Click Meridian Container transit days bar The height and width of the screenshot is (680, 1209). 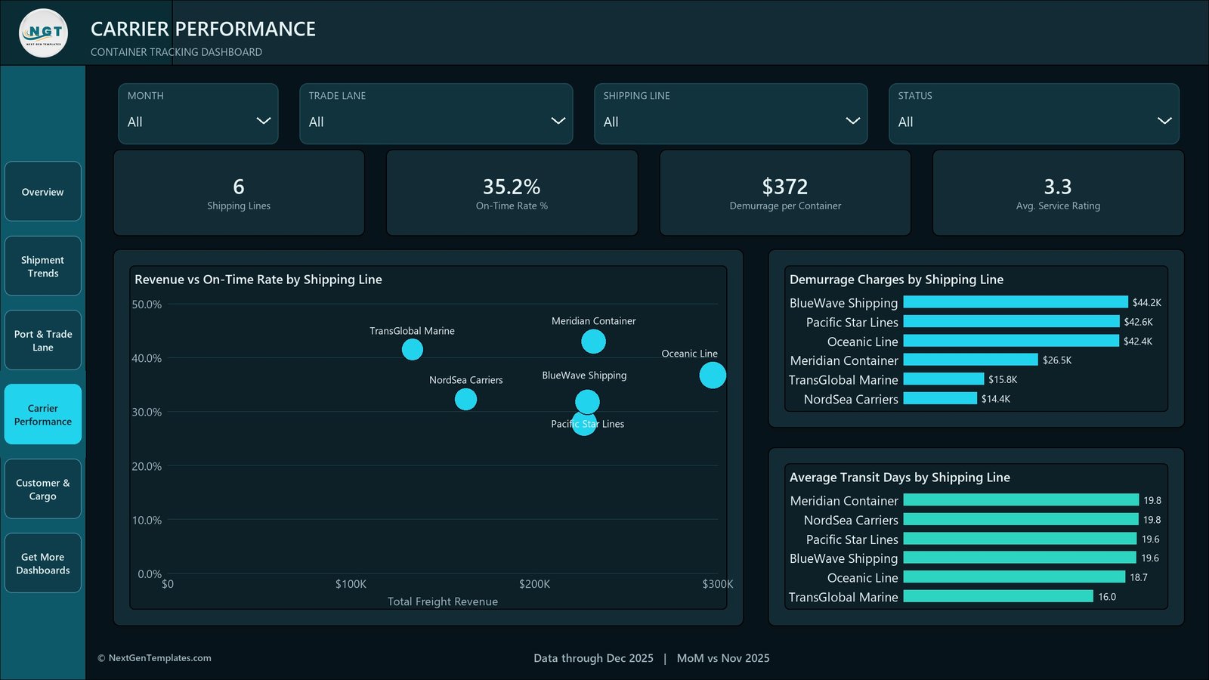[1021, 500]
